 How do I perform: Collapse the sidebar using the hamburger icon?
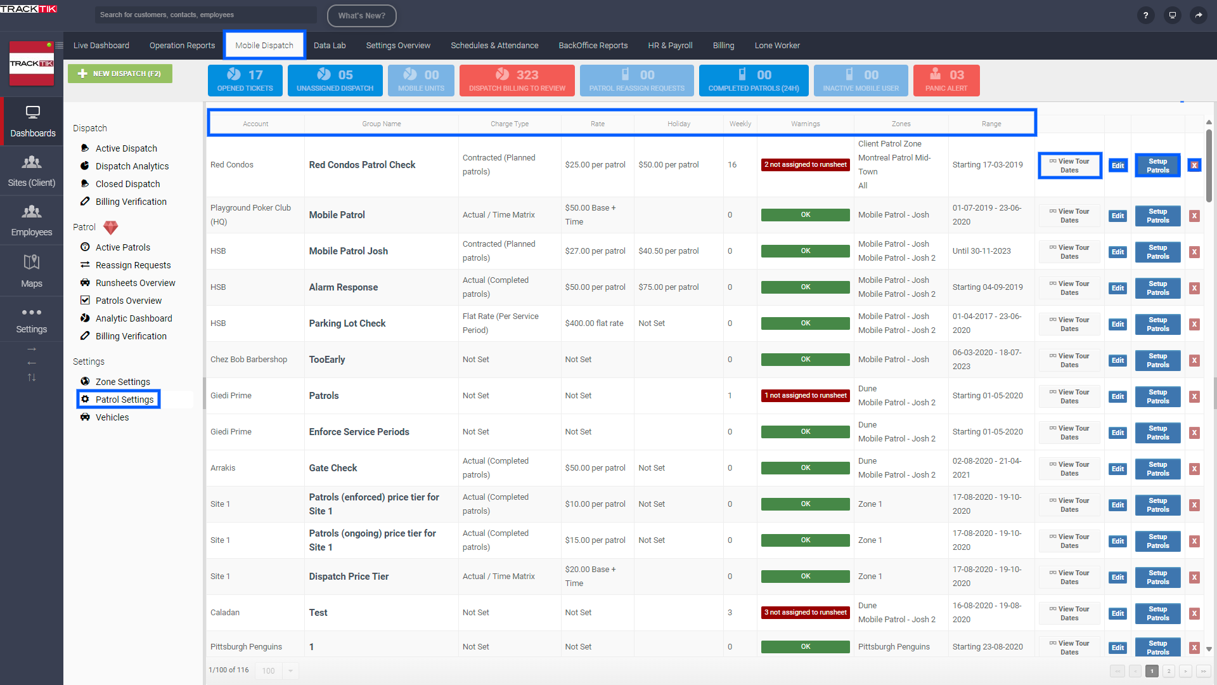[x=59, y=45]
